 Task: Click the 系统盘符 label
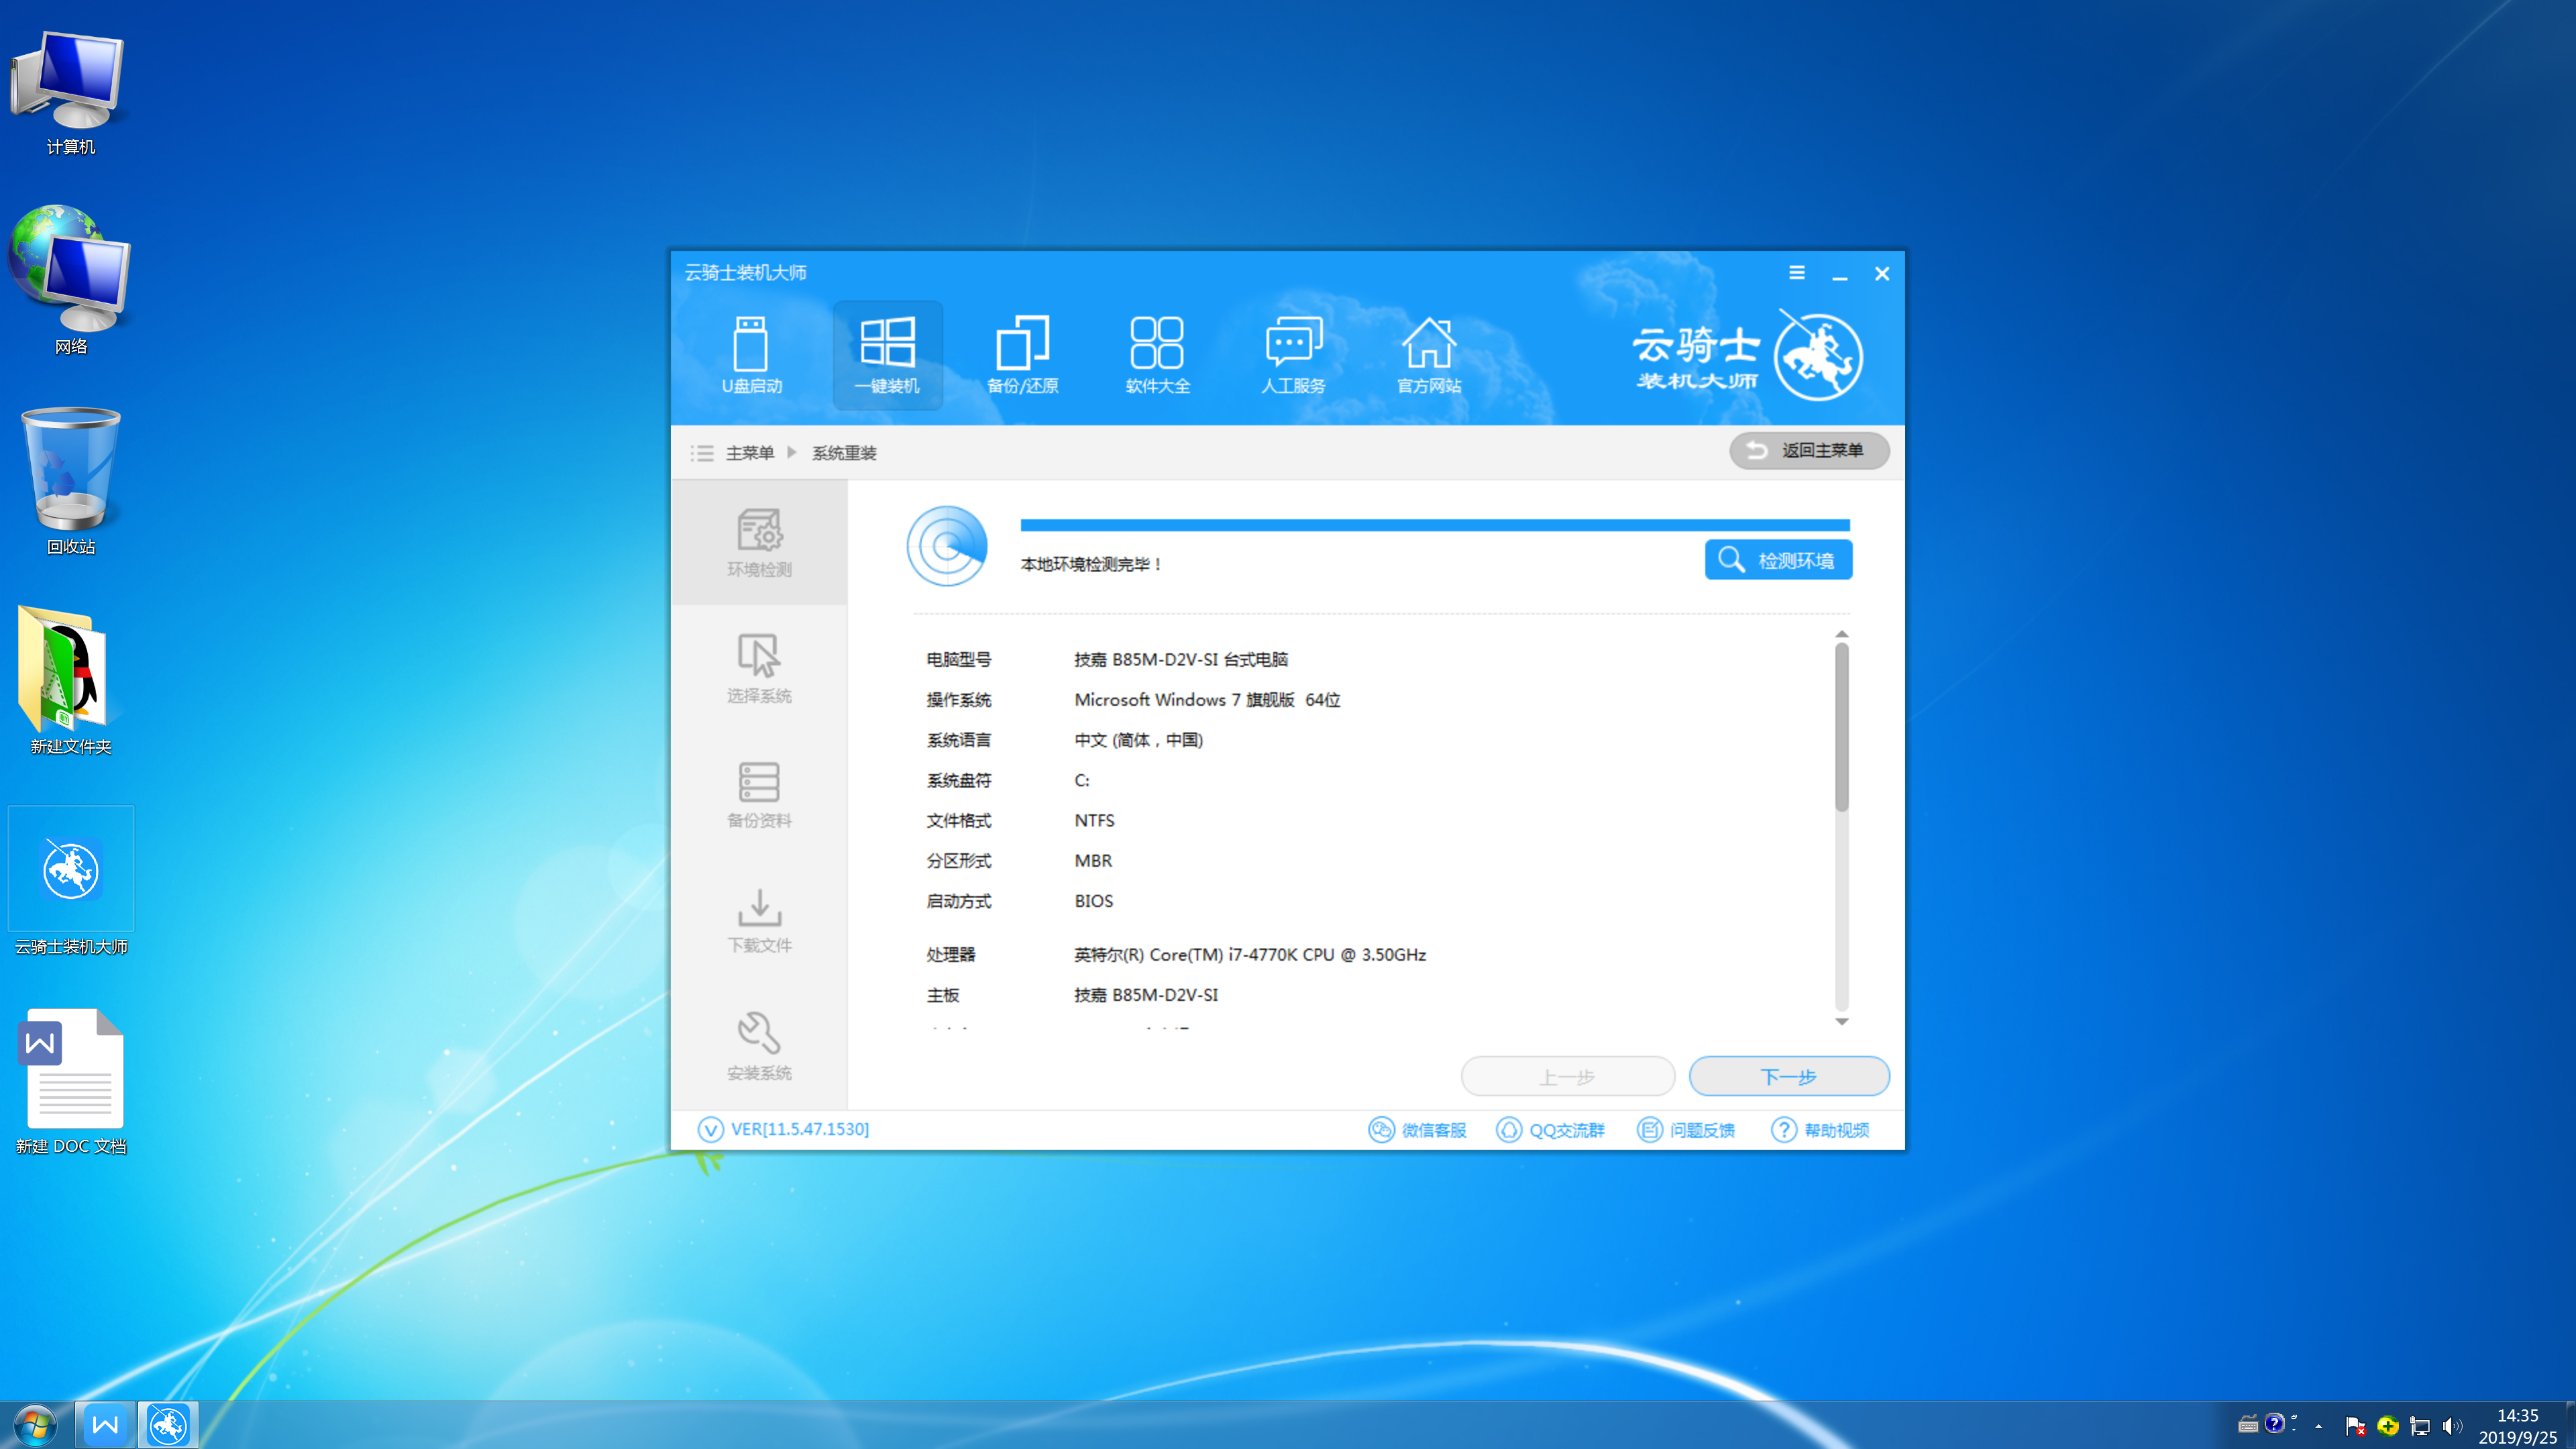pyautogui.click(x=958, y=780)
